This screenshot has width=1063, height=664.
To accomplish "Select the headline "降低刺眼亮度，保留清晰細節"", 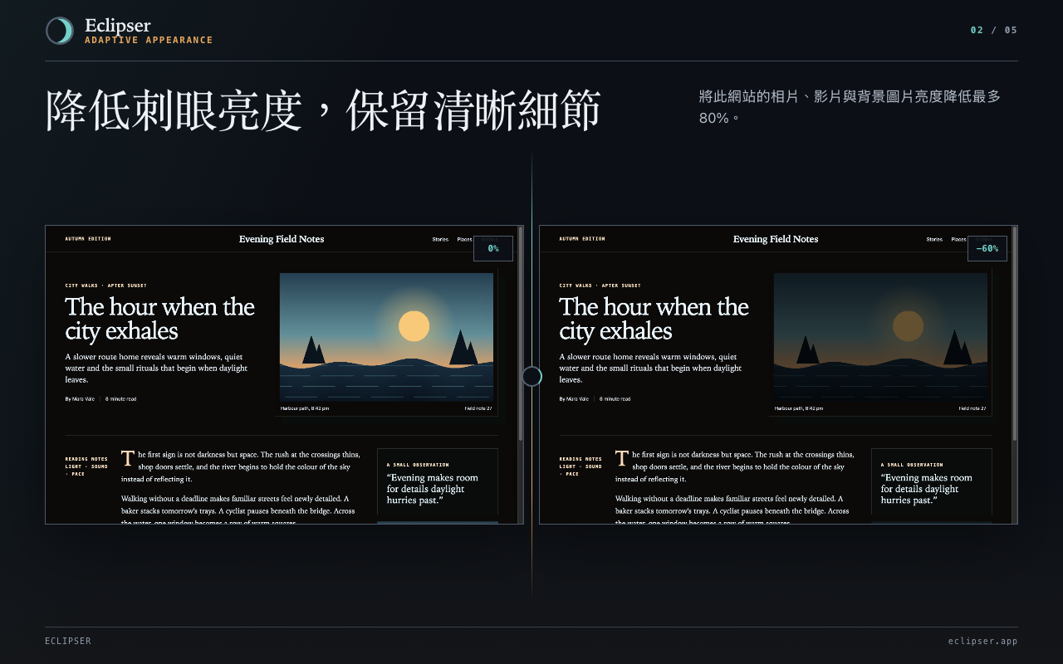I will coord(322,110).
